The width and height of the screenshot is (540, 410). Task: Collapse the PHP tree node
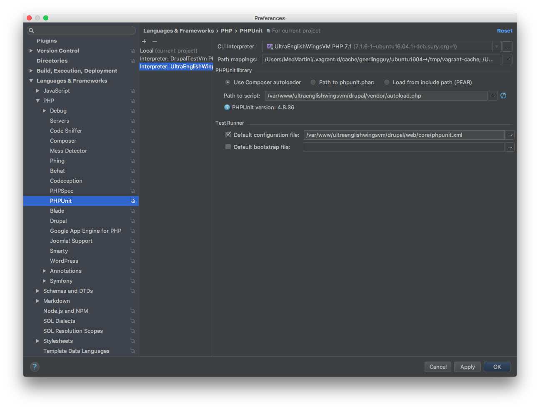37,101
